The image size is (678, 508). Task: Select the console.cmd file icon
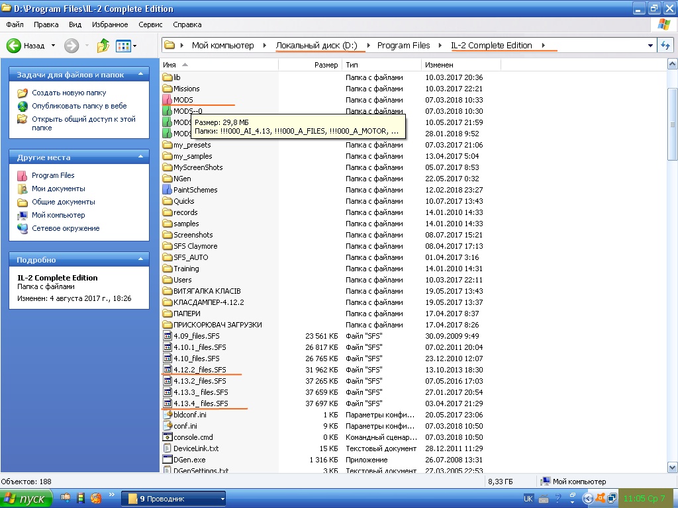(x=168, y=437)
